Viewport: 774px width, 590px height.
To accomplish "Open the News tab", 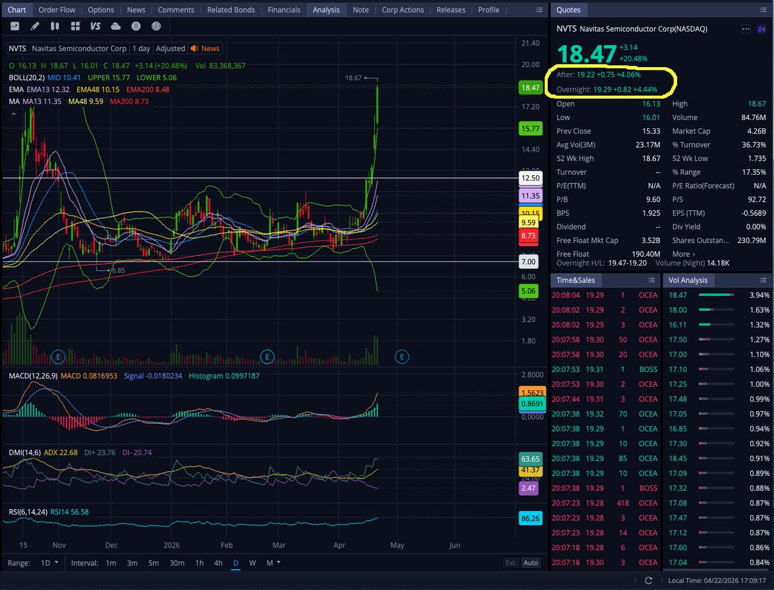I will (x=136, y=10).
